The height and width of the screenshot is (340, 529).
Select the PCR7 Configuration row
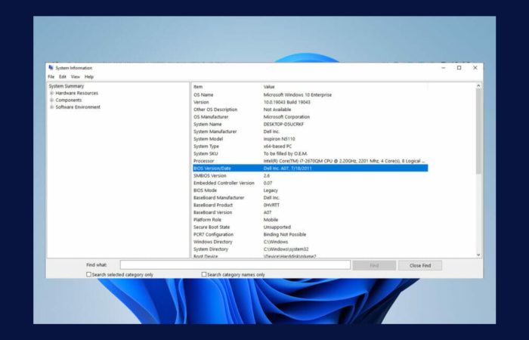tap(310, 234)
